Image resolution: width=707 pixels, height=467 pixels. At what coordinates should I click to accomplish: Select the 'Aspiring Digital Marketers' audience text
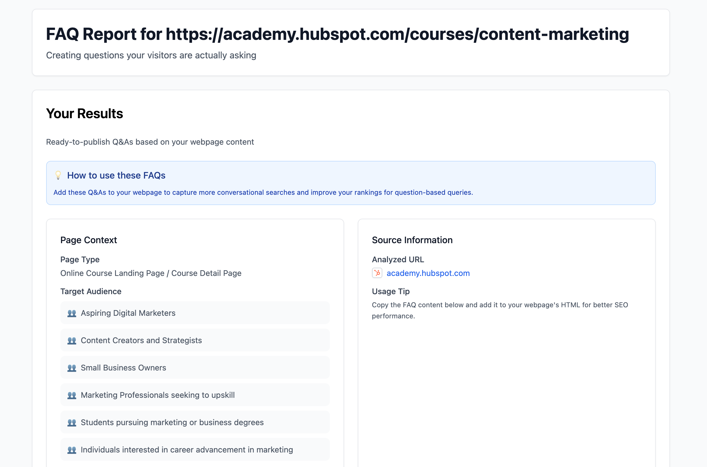pyautogui.click(x=128, y=313)
